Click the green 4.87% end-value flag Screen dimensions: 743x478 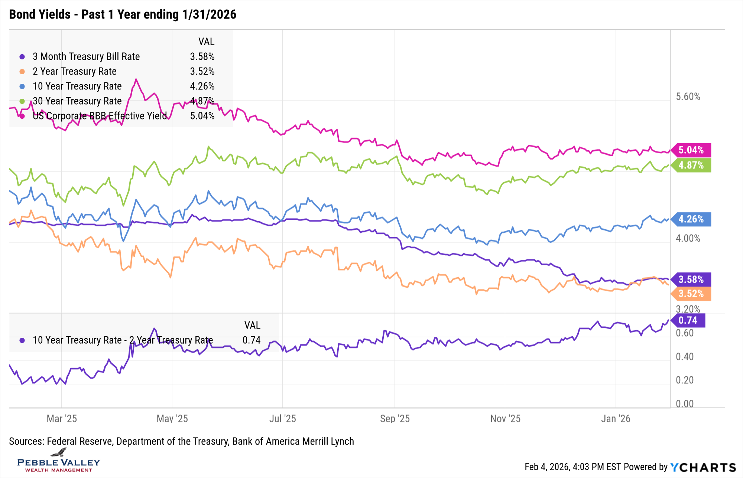[x=691, y=165]
